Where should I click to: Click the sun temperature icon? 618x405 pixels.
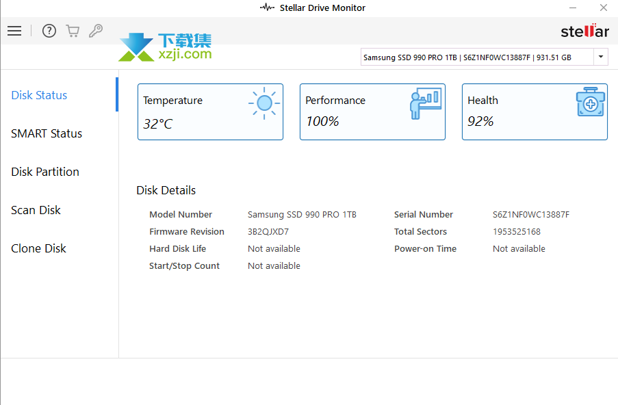point(264,104)
